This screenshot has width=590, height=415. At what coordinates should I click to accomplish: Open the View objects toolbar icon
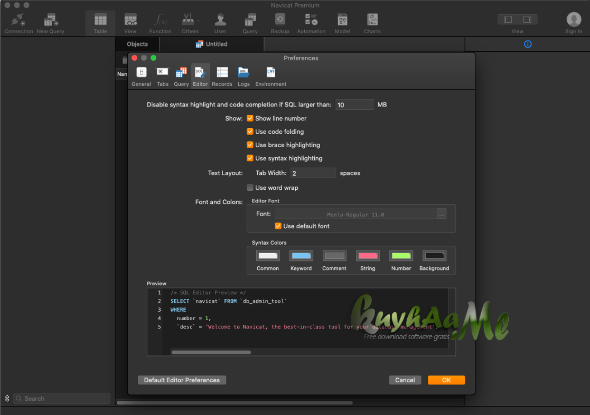(130, 24)
